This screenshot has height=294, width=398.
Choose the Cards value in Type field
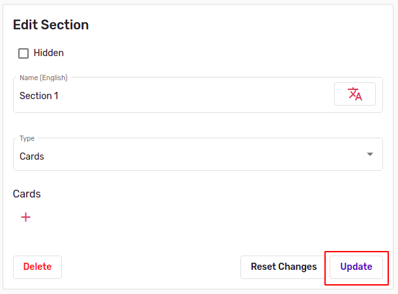click(32, 156)
